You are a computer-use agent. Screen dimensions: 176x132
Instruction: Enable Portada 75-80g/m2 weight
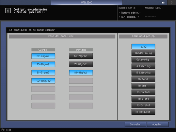pyautogui.click(x=81, y=64)
